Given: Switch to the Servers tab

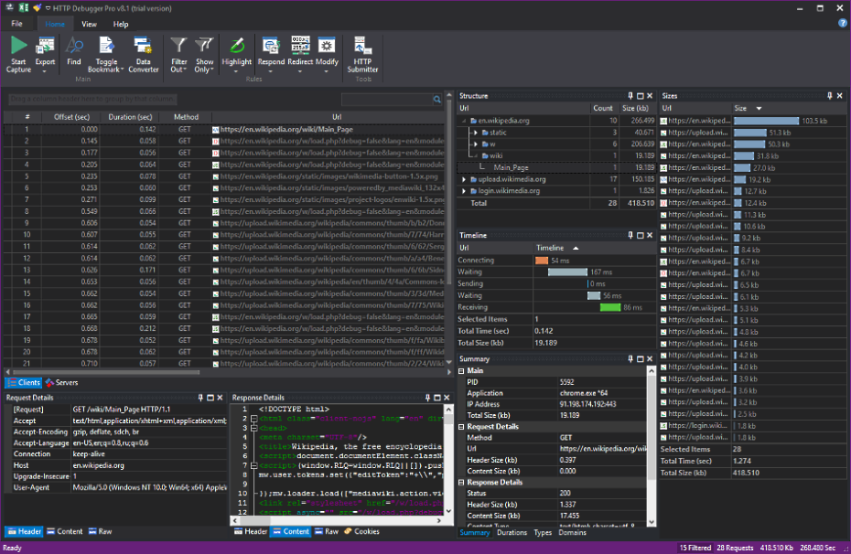Looking at the screenshot, I should pyautogui.click(x=62, y=383).
